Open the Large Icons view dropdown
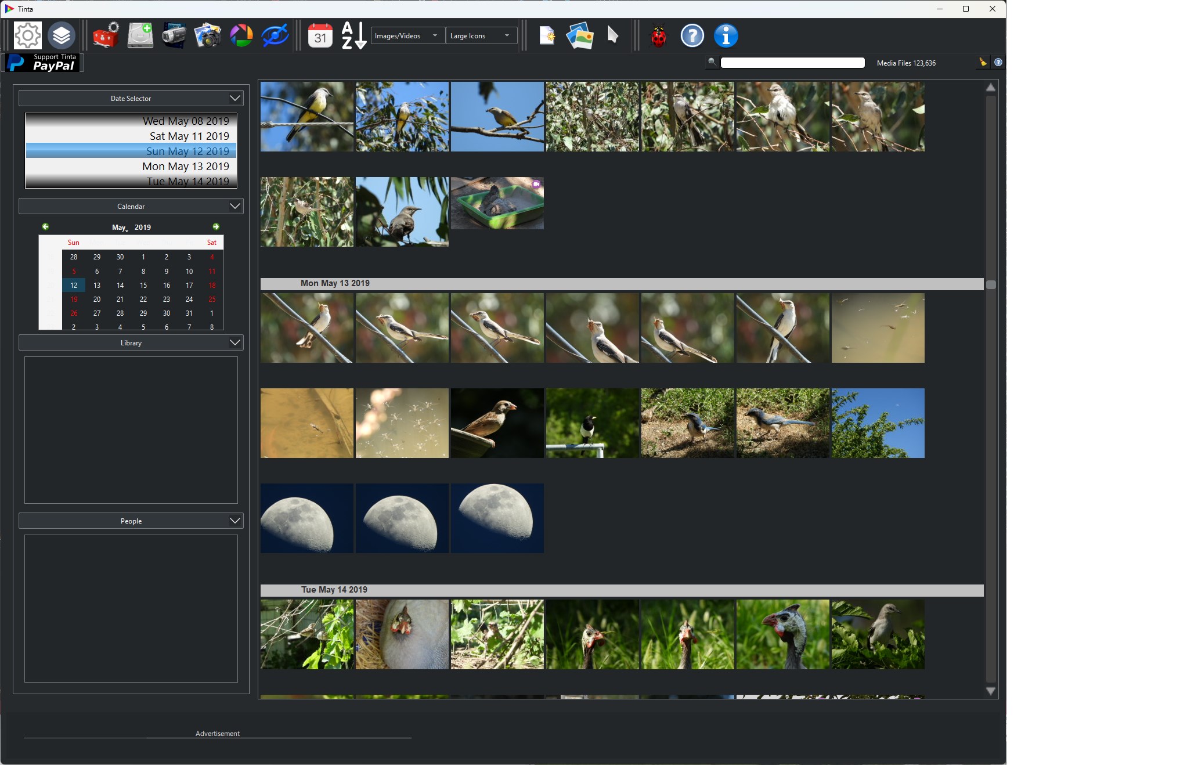This screenshot has height=765, width=1198. coord(481,36)
